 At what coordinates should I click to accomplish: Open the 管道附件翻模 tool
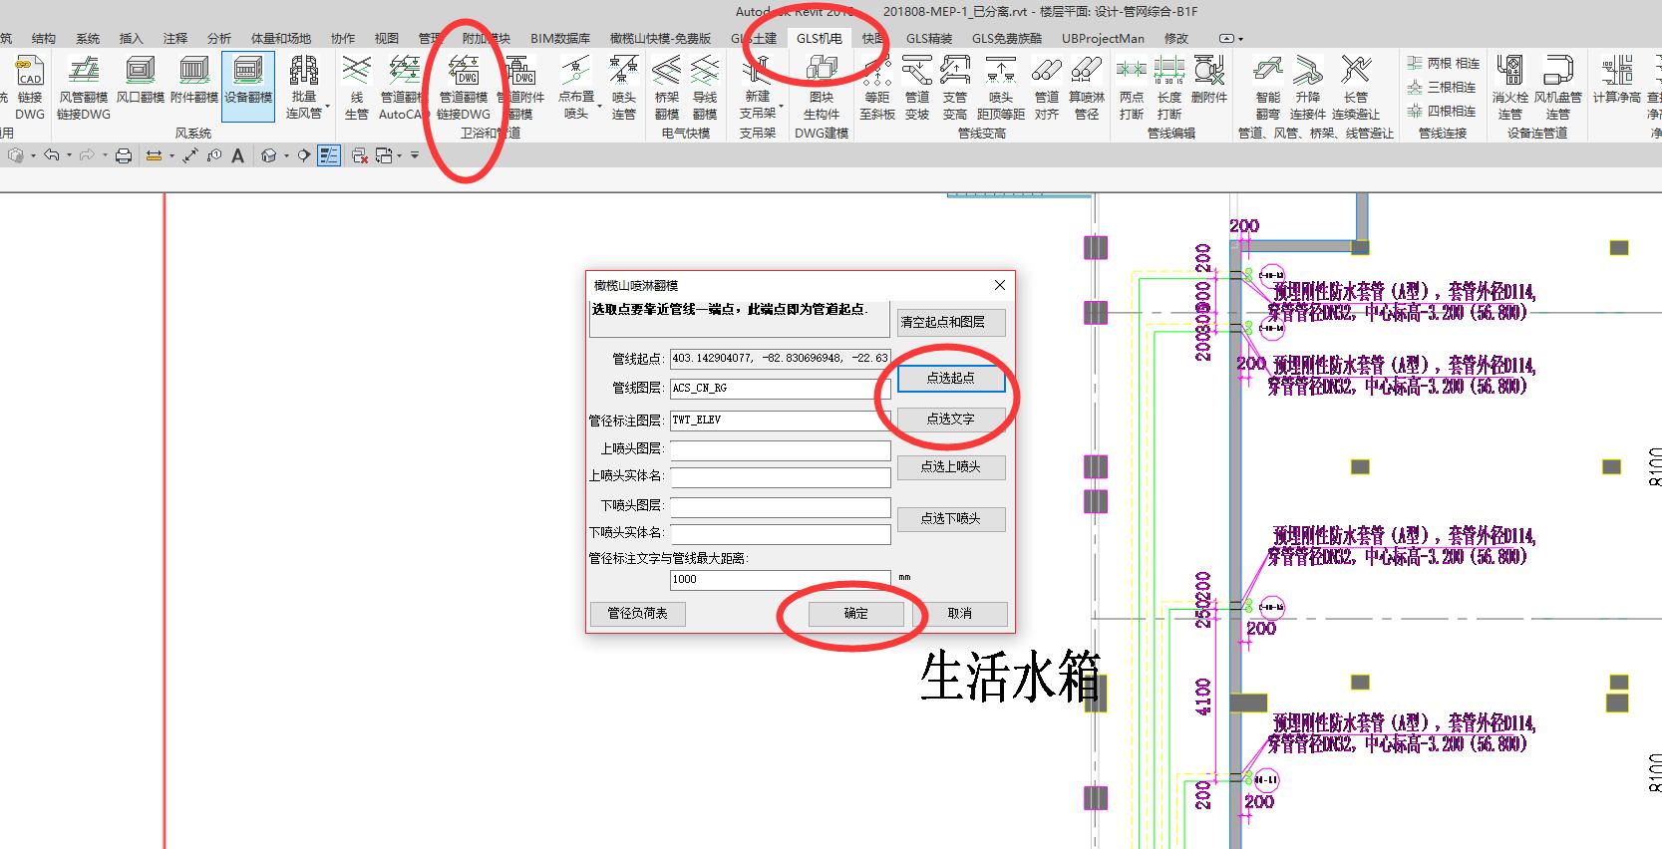520,88
